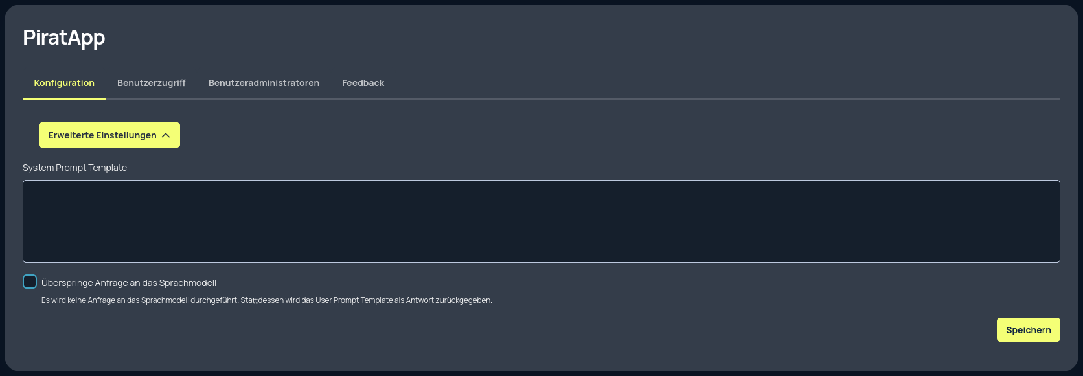
Task: Collapse the Erweiterte Einstellungen section
Action: coord(109,135)
